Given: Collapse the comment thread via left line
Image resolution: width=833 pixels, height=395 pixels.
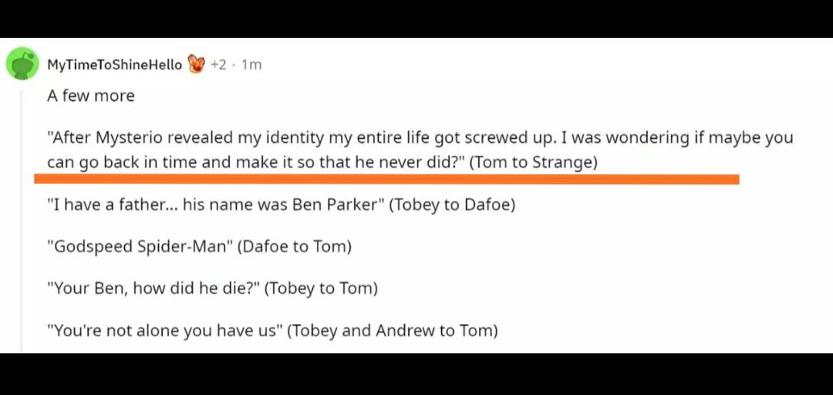Looking at the screenshot, I should point(22,231).
